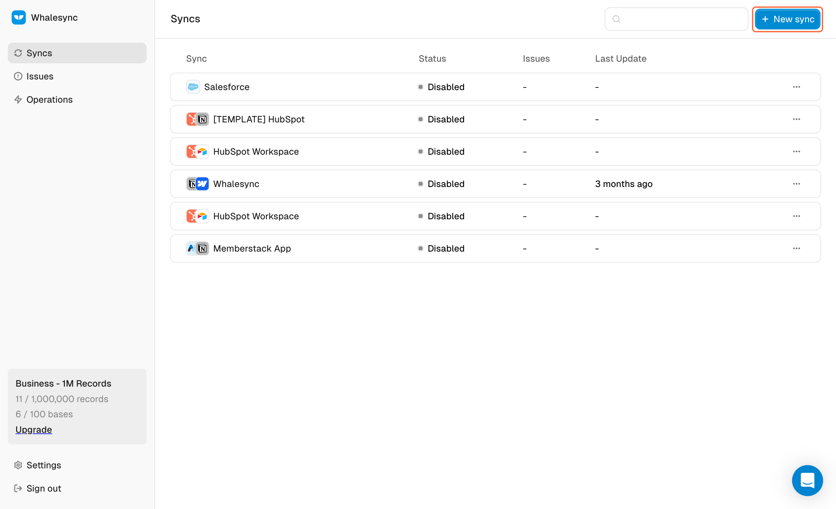Image resolution: width=836 pixels, height=509 pixels.
Task: Open the three-dot menu of HubSpot Workspace below Whalesync
Action: point(797,216)
